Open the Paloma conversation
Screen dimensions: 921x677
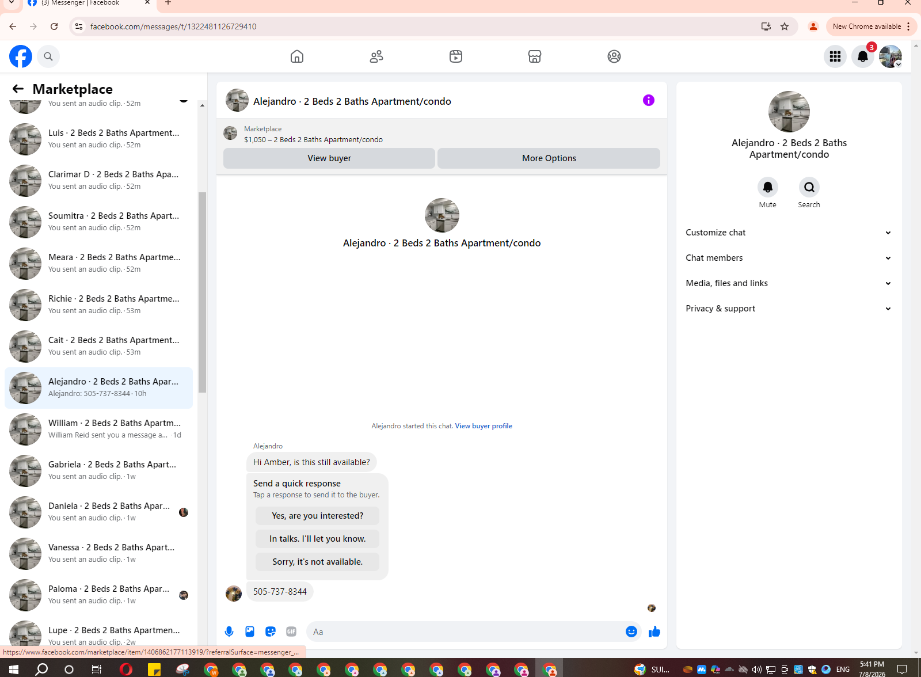tap(98, 595)
